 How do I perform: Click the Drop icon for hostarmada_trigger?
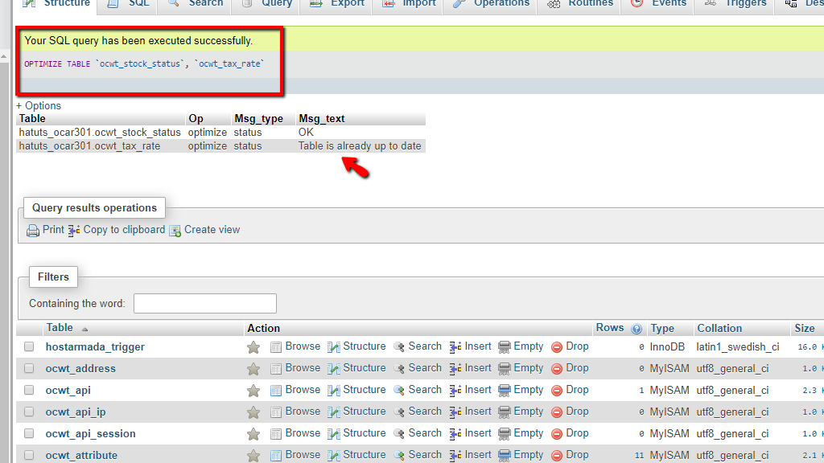pos(557,347)
